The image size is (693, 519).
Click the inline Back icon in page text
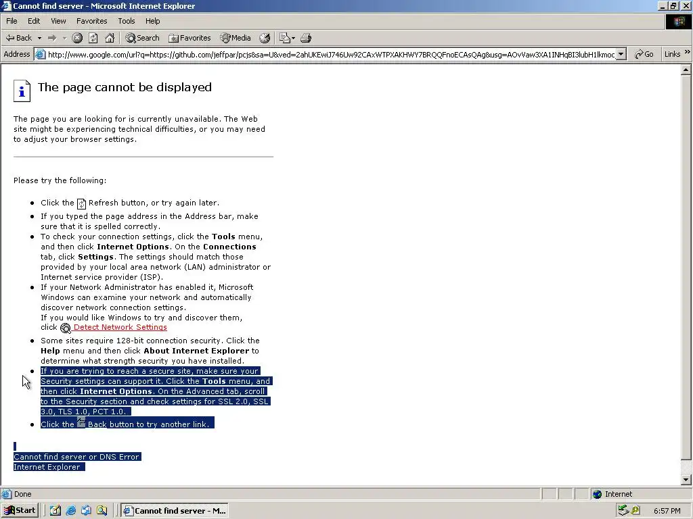81,422
